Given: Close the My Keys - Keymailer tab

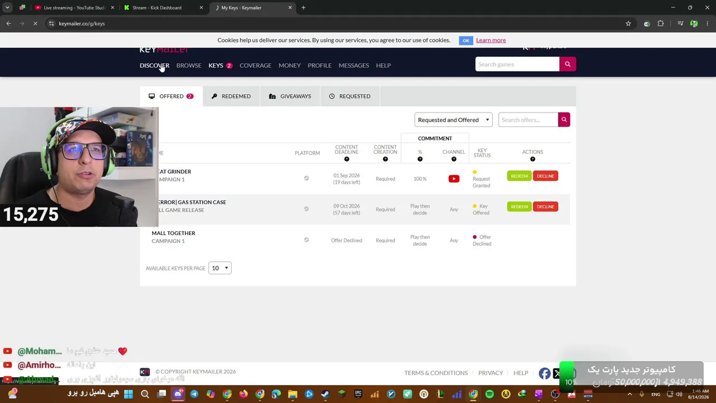Looking at the screenshot, I should coord(290,8).
